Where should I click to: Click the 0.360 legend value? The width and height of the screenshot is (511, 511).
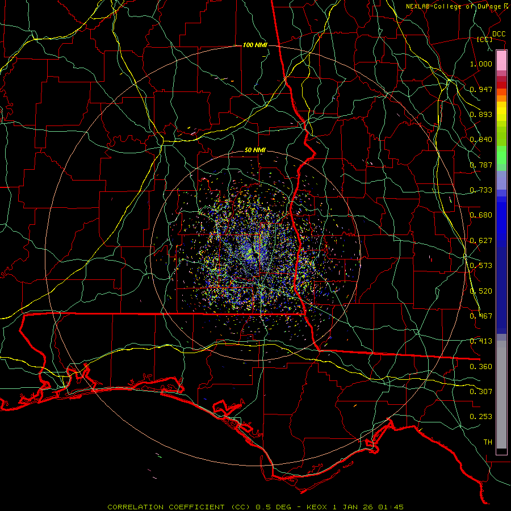481,367
